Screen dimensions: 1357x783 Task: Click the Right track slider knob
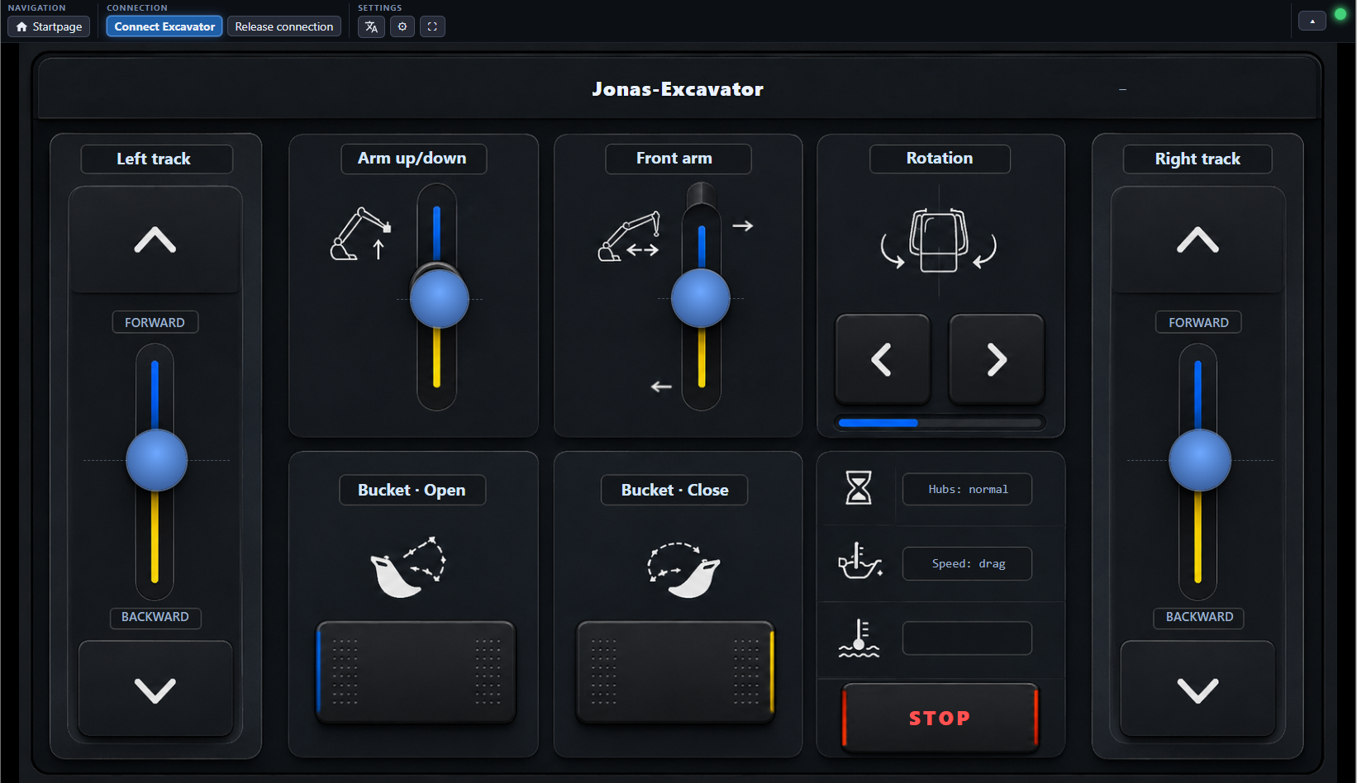(1200, 460)
